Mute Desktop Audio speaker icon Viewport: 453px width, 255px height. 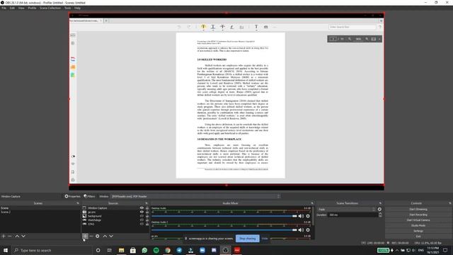[x=301, y=216]
